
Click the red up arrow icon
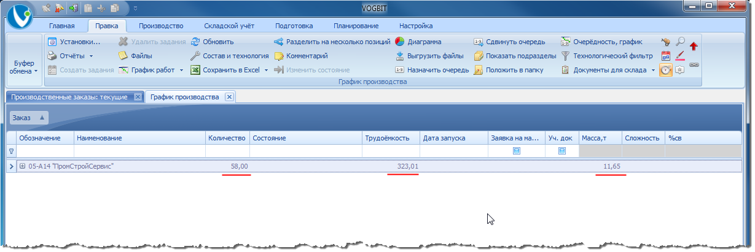click(x=694, y=46)
